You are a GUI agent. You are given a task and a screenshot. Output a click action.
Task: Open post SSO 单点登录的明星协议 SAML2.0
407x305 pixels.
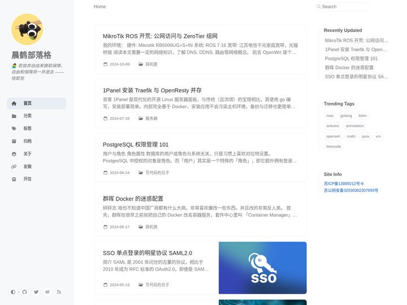click(148, 253)
